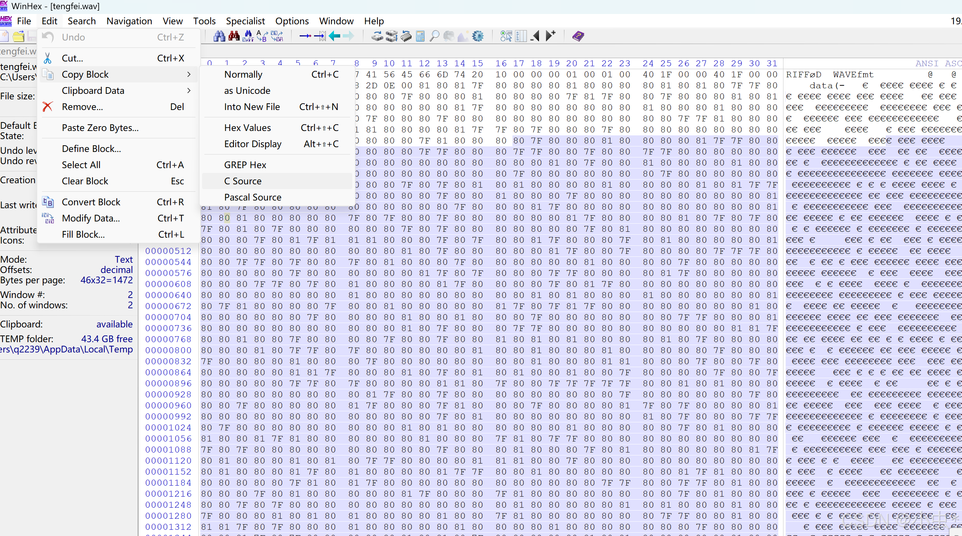Open the Navigation menu
This screenshot has height=536, width=962.
(129, 21)
